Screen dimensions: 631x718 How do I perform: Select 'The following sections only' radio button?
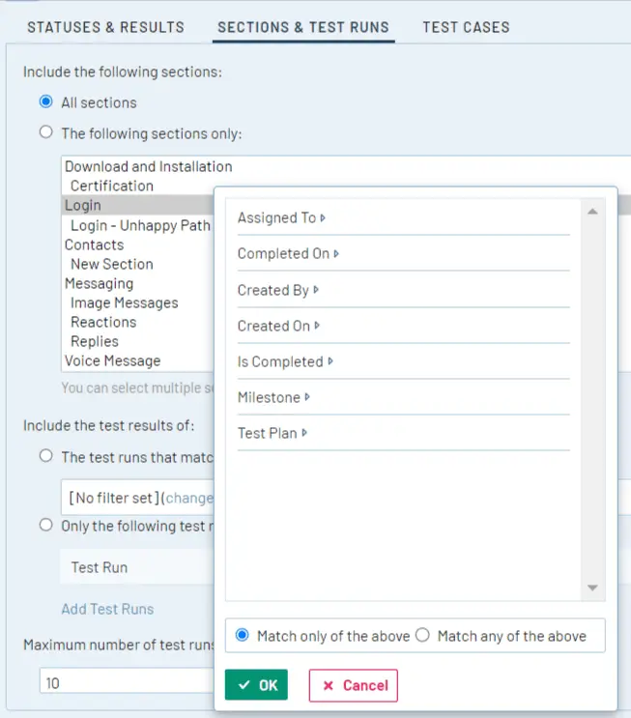click(x=45, y=132)
